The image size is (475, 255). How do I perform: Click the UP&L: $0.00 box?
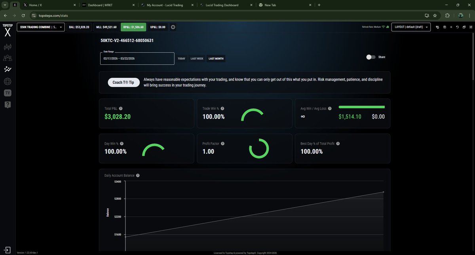(x=158, y=27)
